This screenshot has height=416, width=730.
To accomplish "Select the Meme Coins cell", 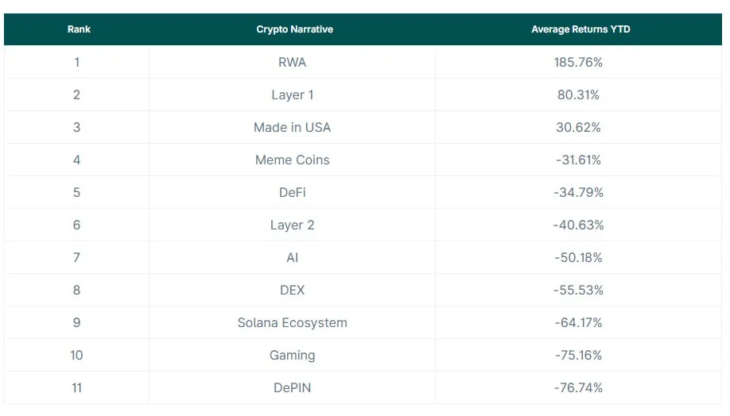I will [x=292, y=160].
